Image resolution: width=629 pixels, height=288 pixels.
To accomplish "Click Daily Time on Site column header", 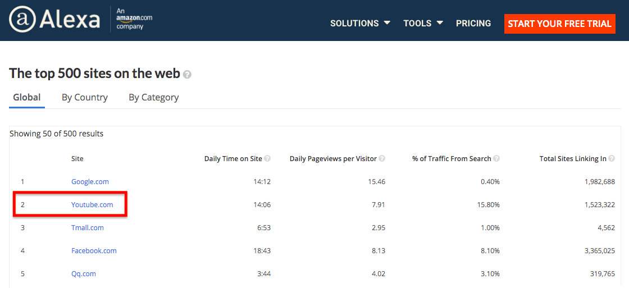I will click(x=233, y=159).
